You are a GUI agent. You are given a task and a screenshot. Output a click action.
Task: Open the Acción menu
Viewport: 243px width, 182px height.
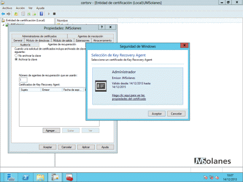coord(20,8)
